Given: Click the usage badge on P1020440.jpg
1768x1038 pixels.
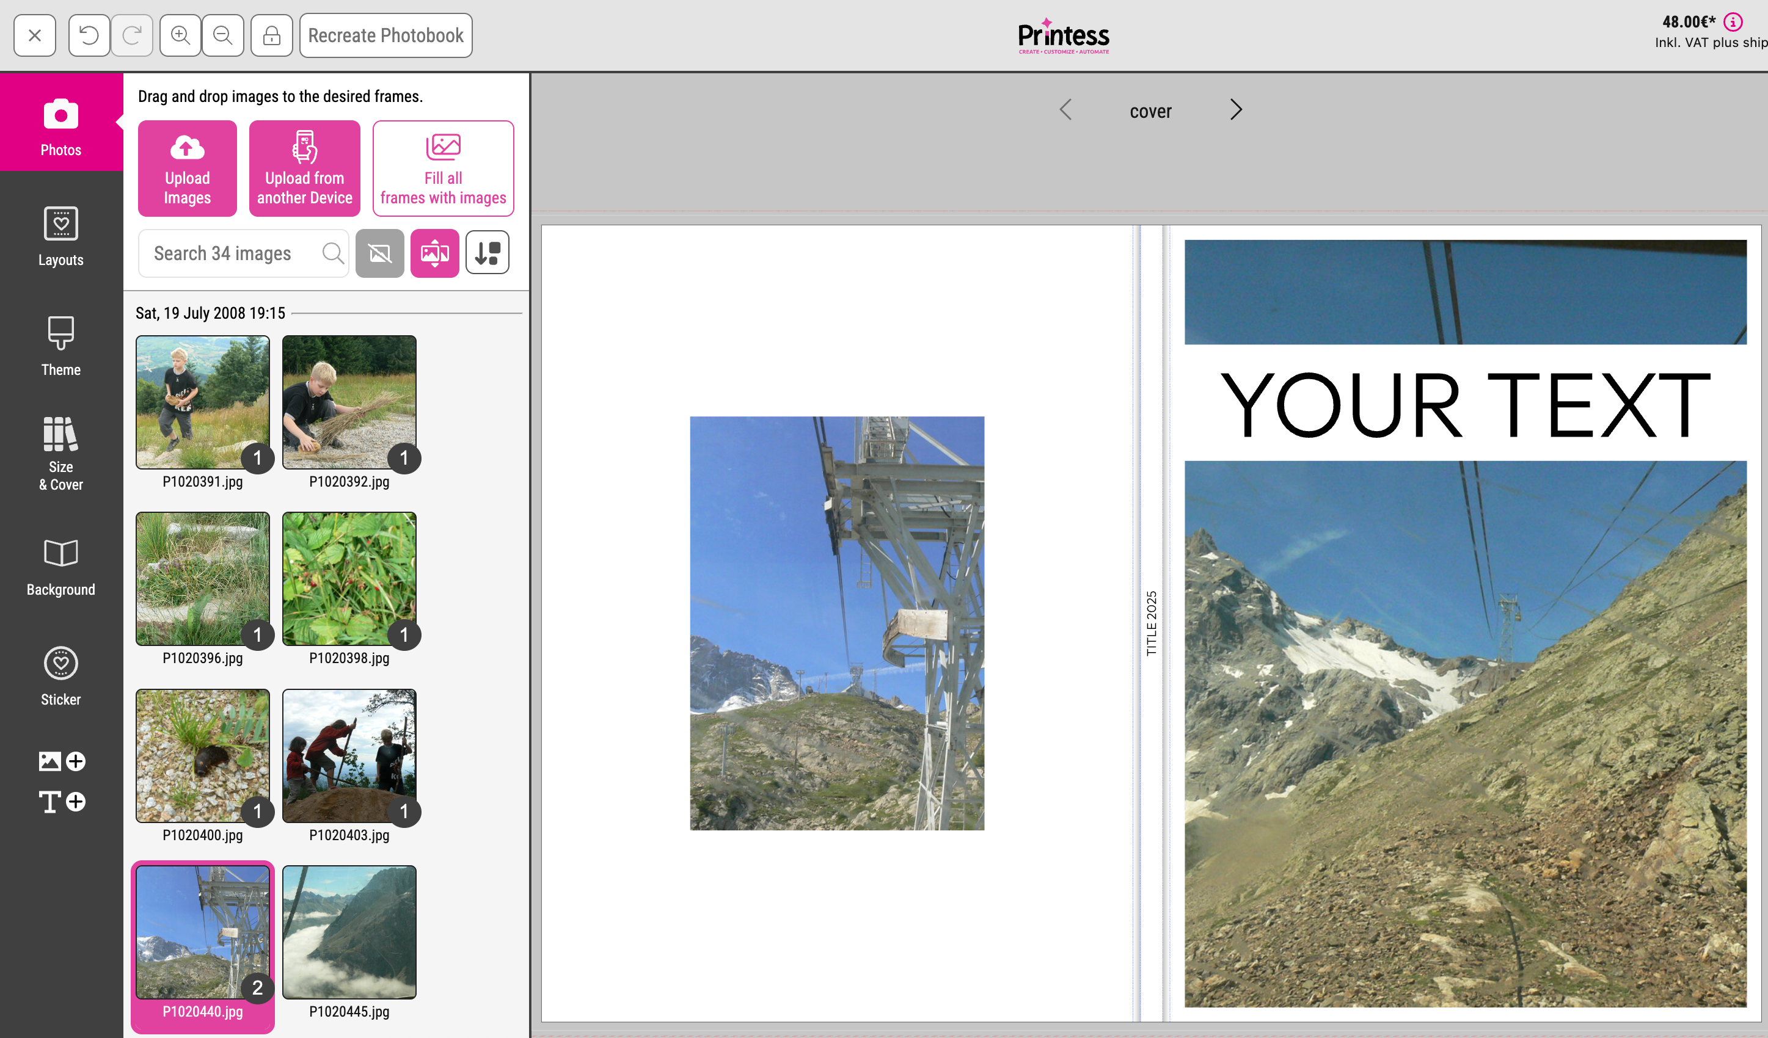Looking at the screenshot, I should 257,987.
